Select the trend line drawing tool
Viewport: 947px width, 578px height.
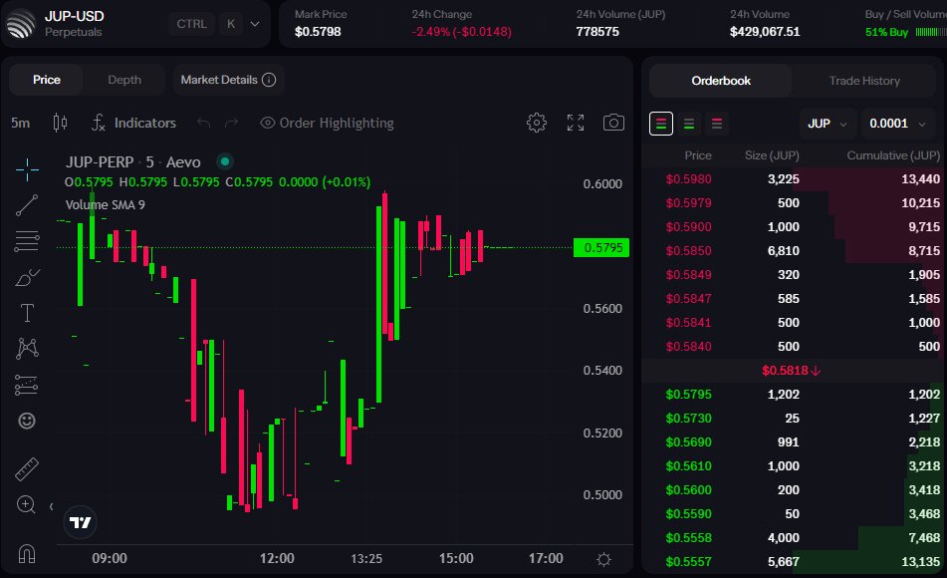pos(27,205)
